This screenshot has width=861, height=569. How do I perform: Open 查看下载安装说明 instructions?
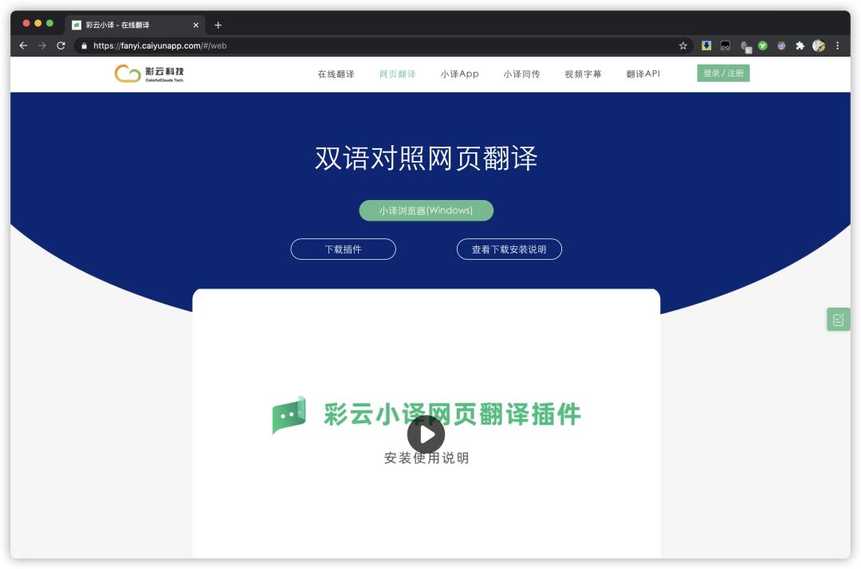click(508, 249)
